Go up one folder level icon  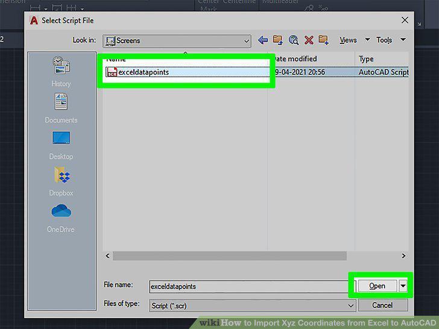[278, 40]
